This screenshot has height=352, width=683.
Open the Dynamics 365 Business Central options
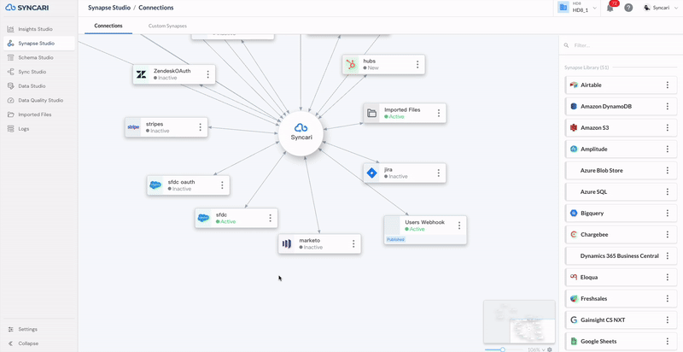coord(668,255)
